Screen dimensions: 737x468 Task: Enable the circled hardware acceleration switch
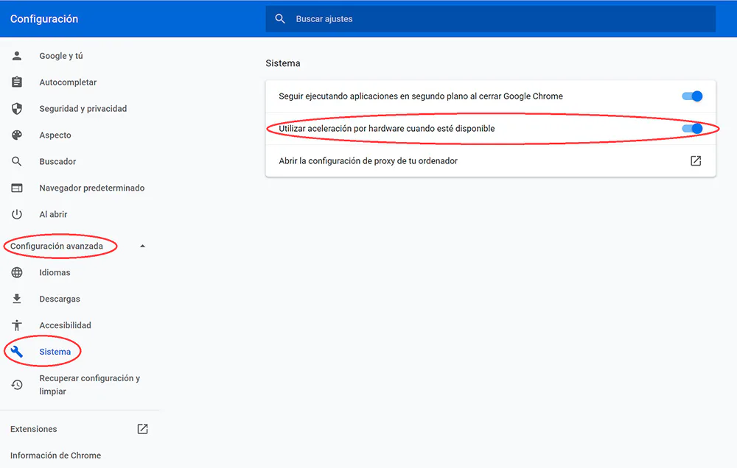point(691,128)
